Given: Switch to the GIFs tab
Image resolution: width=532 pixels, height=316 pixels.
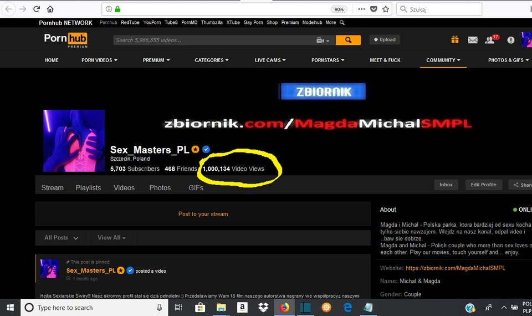Looking at the screenshot, I should 196,188.
